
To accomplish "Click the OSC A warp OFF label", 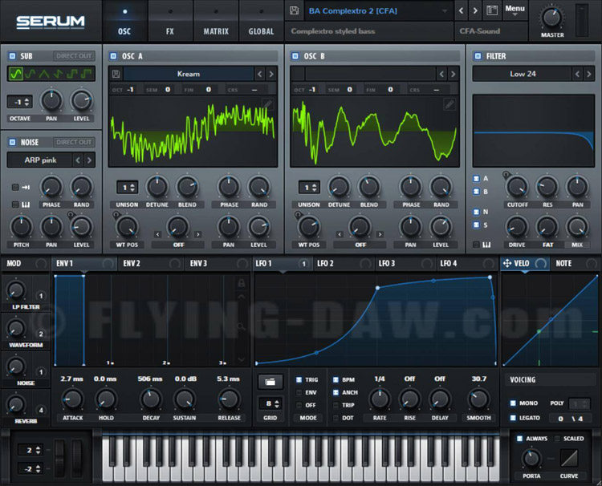I will [178, 245].
